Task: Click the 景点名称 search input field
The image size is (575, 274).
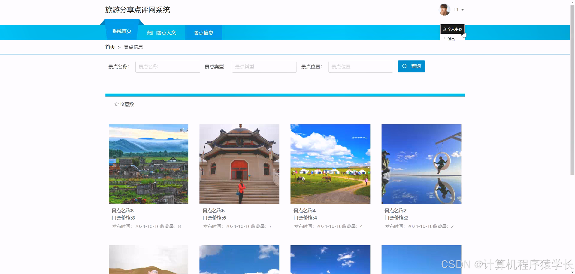Action: 167,66
